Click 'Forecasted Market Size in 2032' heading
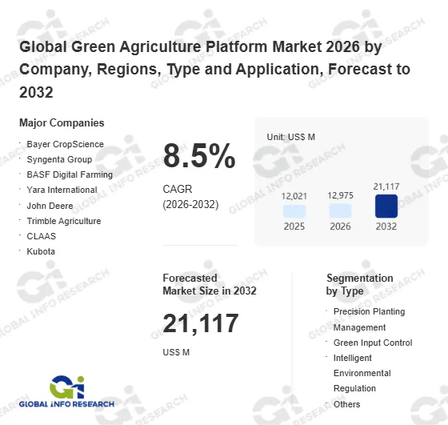Viewport: 448px width, 425px height. coord(210,284)
